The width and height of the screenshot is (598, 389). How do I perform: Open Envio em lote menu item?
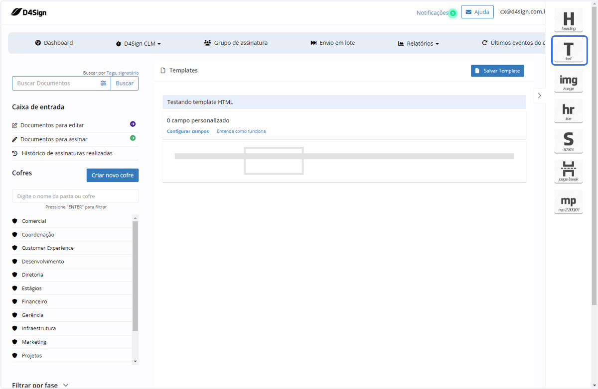tap(333, 43)
